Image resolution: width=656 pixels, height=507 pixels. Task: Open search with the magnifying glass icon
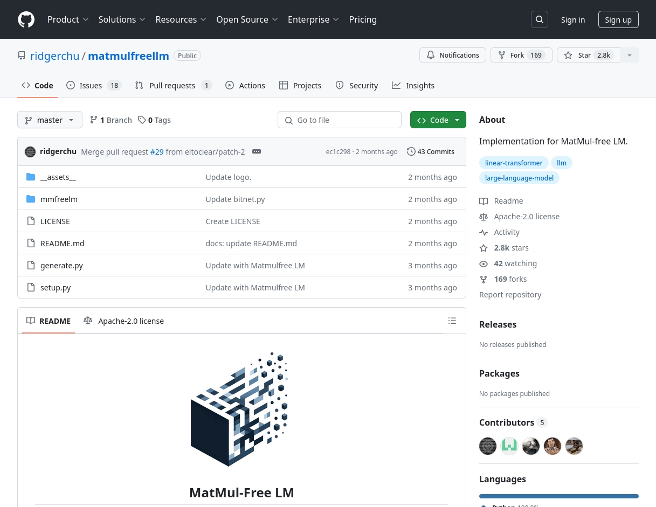[539, 19]
